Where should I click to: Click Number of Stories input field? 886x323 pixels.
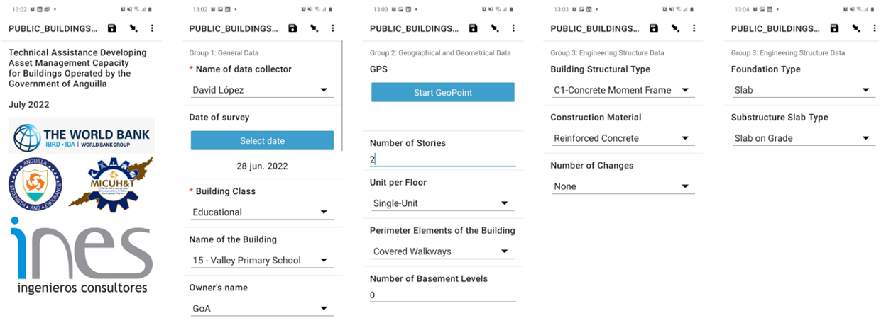click(x=442, y=159)
